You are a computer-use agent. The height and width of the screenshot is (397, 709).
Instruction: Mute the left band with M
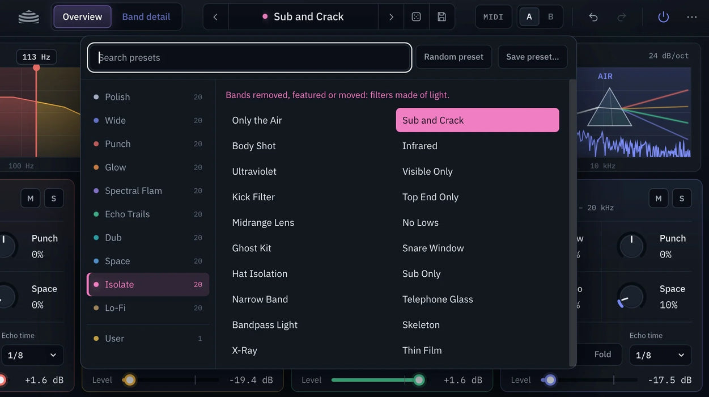pyautogui.click(x=31, y=198)
